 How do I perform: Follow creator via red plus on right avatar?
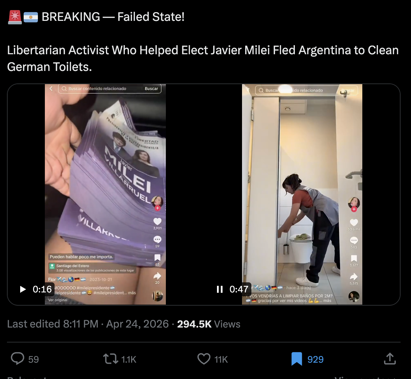[x=354, y=209]
